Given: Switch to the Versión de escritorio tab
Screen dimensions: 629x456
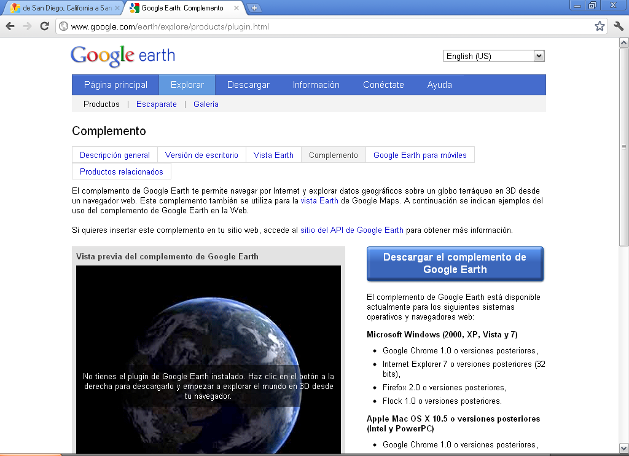Looking at the screenshot, I should [201, 155].
